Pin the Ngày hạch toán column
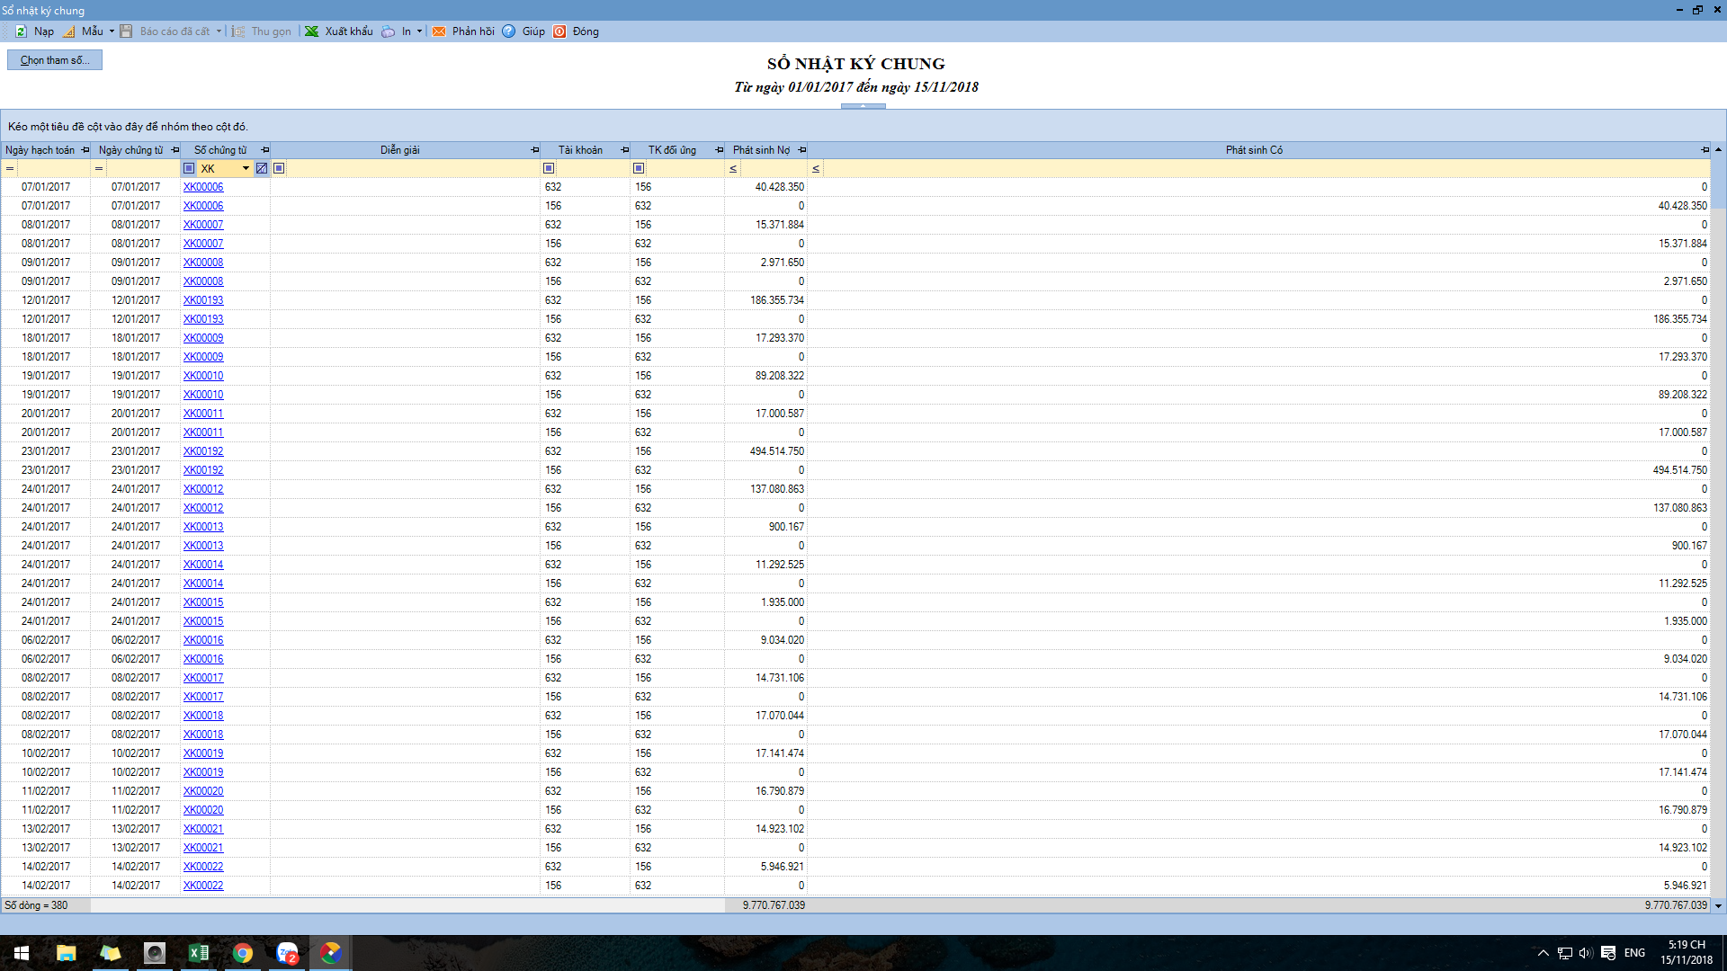Image resolution: width=1727 pixels, height=971 pixels. (85, 150)
